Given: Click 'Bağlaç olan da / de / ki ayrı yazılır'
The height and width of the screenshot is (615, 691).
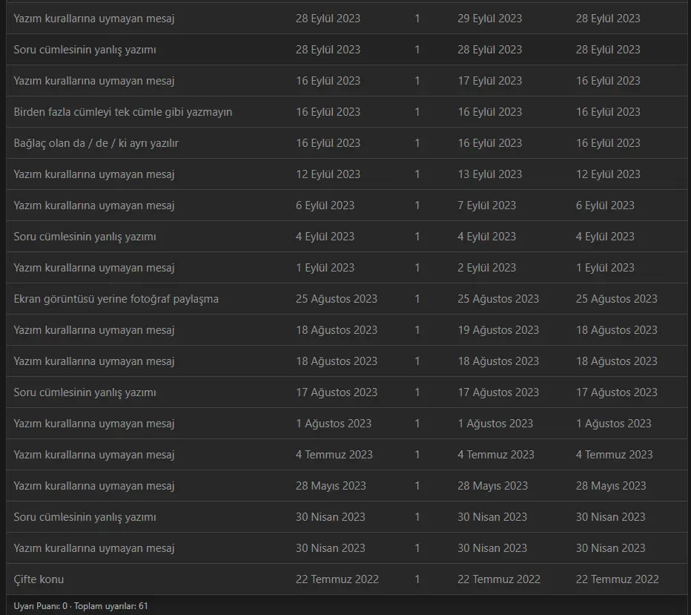Looking at the screenshot, I should pos(96,143).
